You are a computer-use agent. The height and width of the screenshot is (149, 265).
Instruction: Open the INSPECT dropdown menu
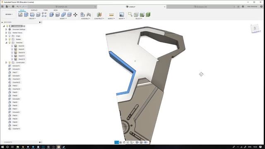click(x=111, y=19)
